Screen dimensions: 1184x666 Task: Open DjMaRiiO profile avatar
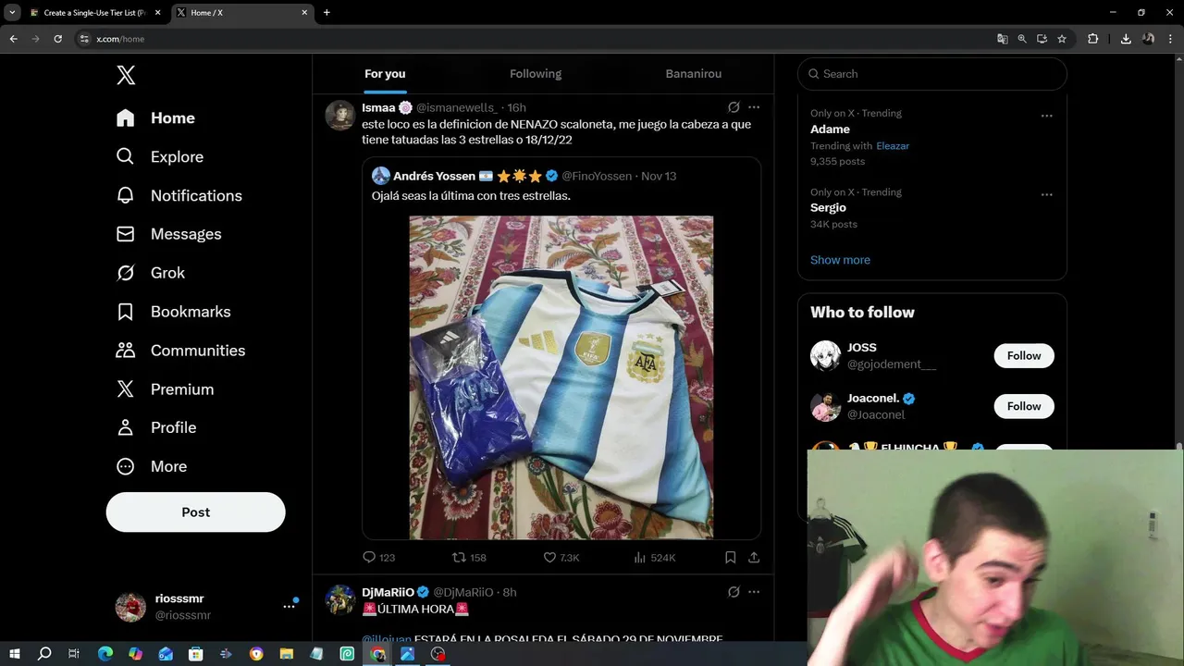340,599
